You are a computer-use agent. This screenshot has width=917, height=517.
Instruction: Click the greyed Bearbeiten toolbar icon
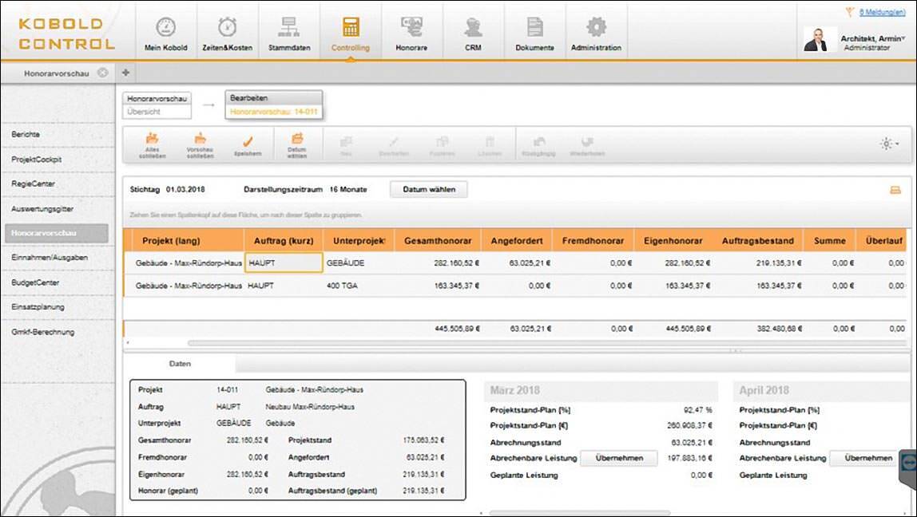[x=394, y=145]
